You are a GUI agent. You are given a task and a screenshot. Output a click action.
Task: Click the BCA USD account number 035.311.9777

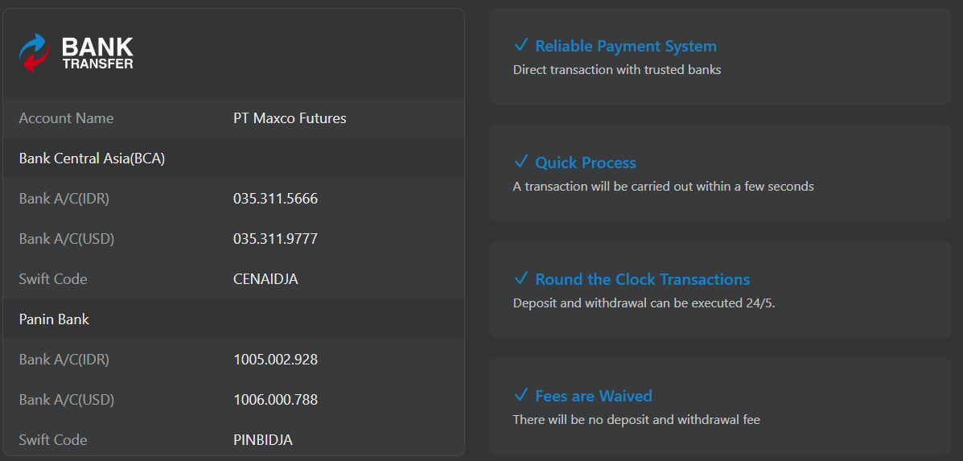pyautogui.click(x=276, y=239)
